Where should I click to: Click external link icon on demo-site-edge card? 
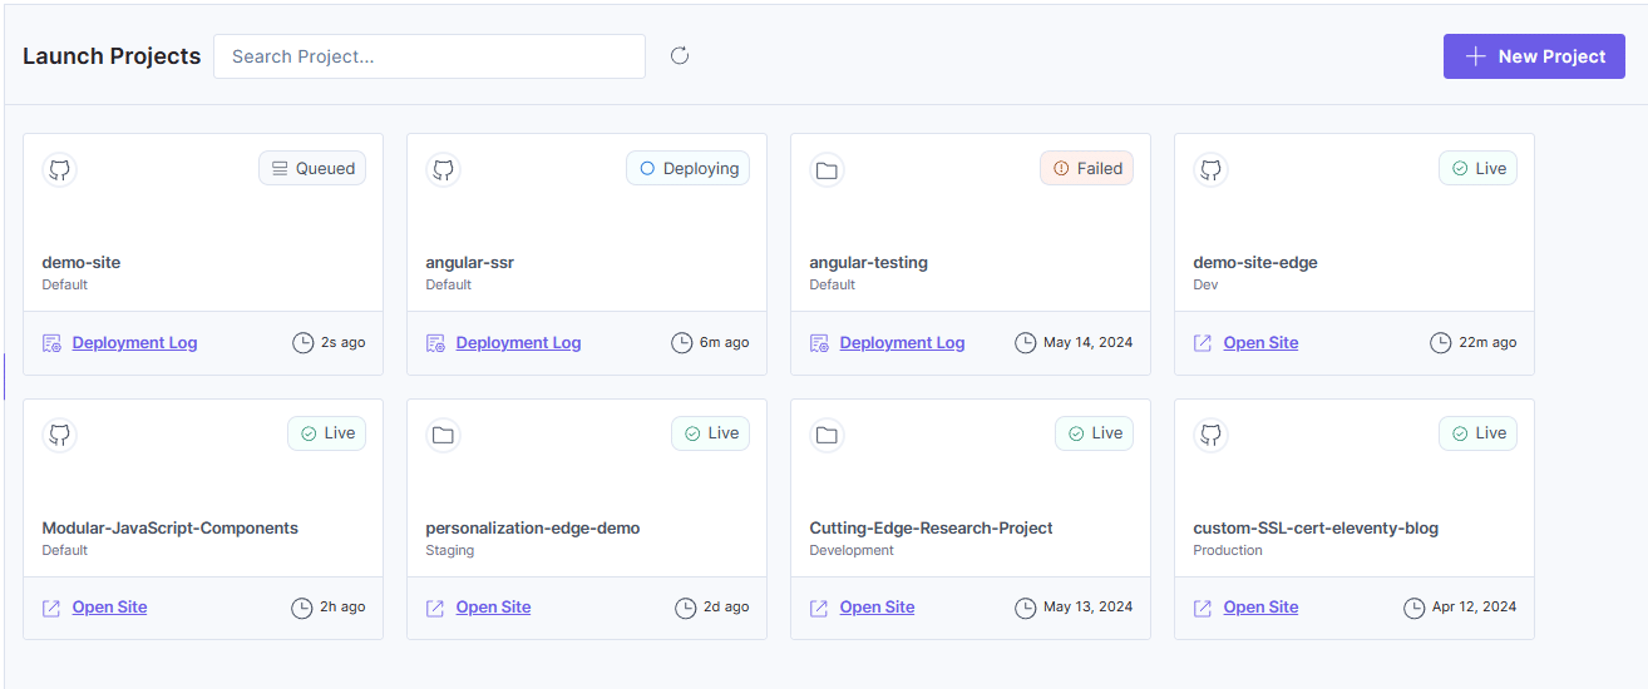click(x=1203, y=343)
